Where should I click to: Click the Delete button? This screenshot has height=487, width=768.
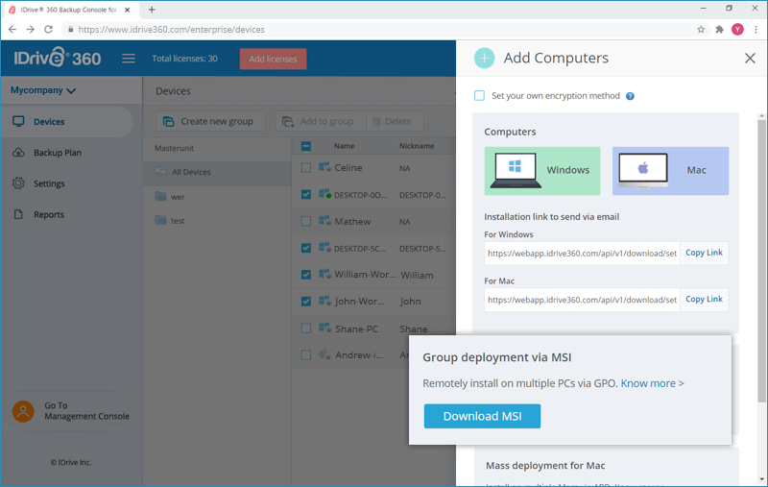(395, 121)
